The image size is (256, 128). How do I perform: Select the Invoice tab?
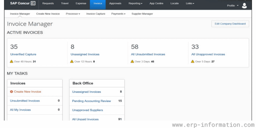pyautogui.click(x=98, y=5)
